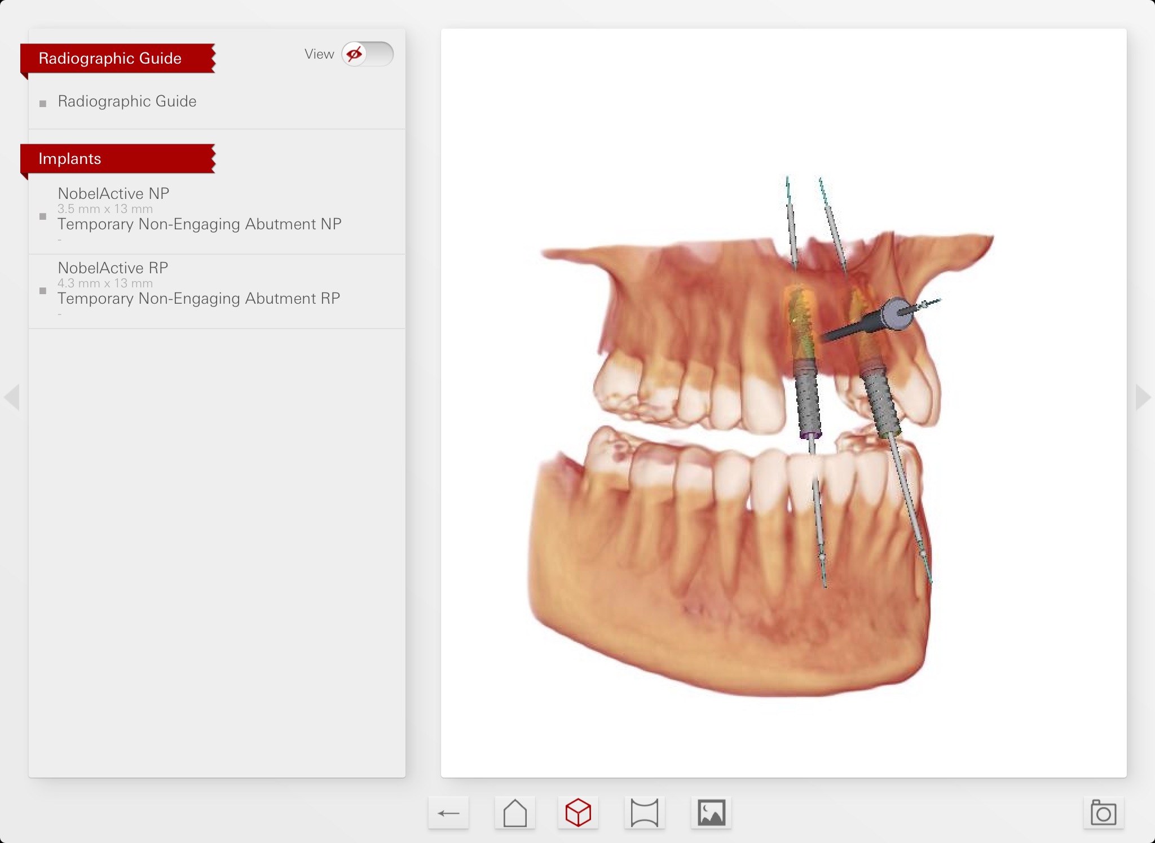Select the NobelActive RP implant entry
1155x843 pixels.
pyautogui.click(x=217, y=291)
